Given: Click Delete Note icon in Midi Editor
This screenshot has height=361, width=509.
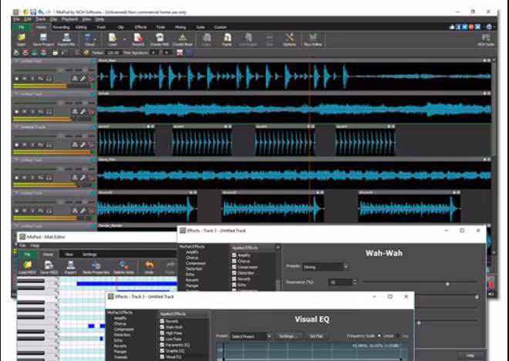Looking at the screenshot, I should click(x=123, y=268).
